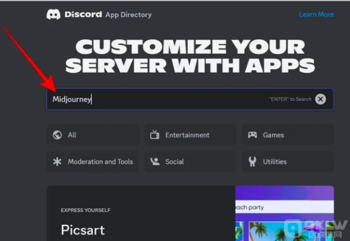Click the people icon for Social
This screenshot has width=350, height=241.
point(155,161)
